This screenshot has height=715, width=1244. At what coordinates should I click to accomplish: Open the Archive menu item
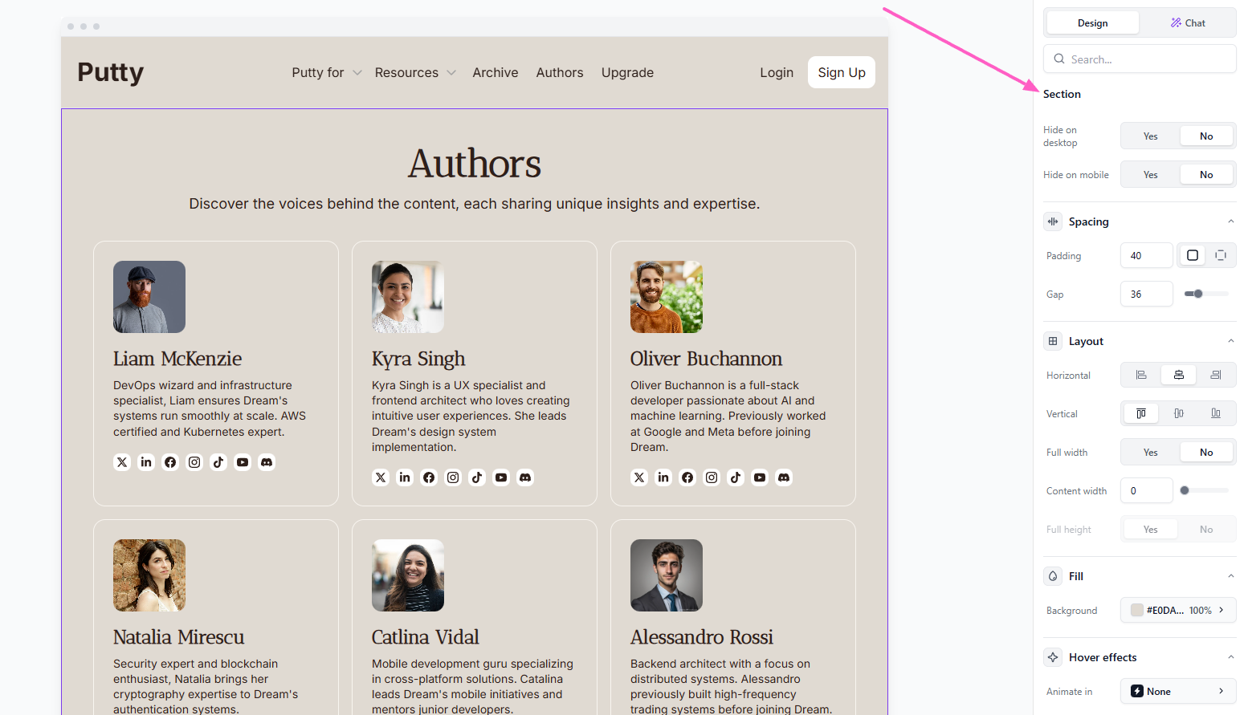tap(495, 72)
